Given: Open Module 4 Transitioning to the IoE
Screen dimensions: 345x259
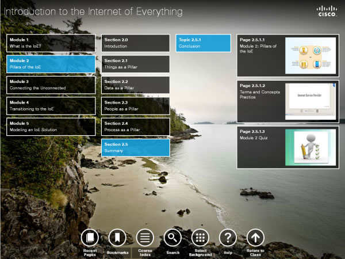Looking at the screenshot, I should [x=51, y=105].
